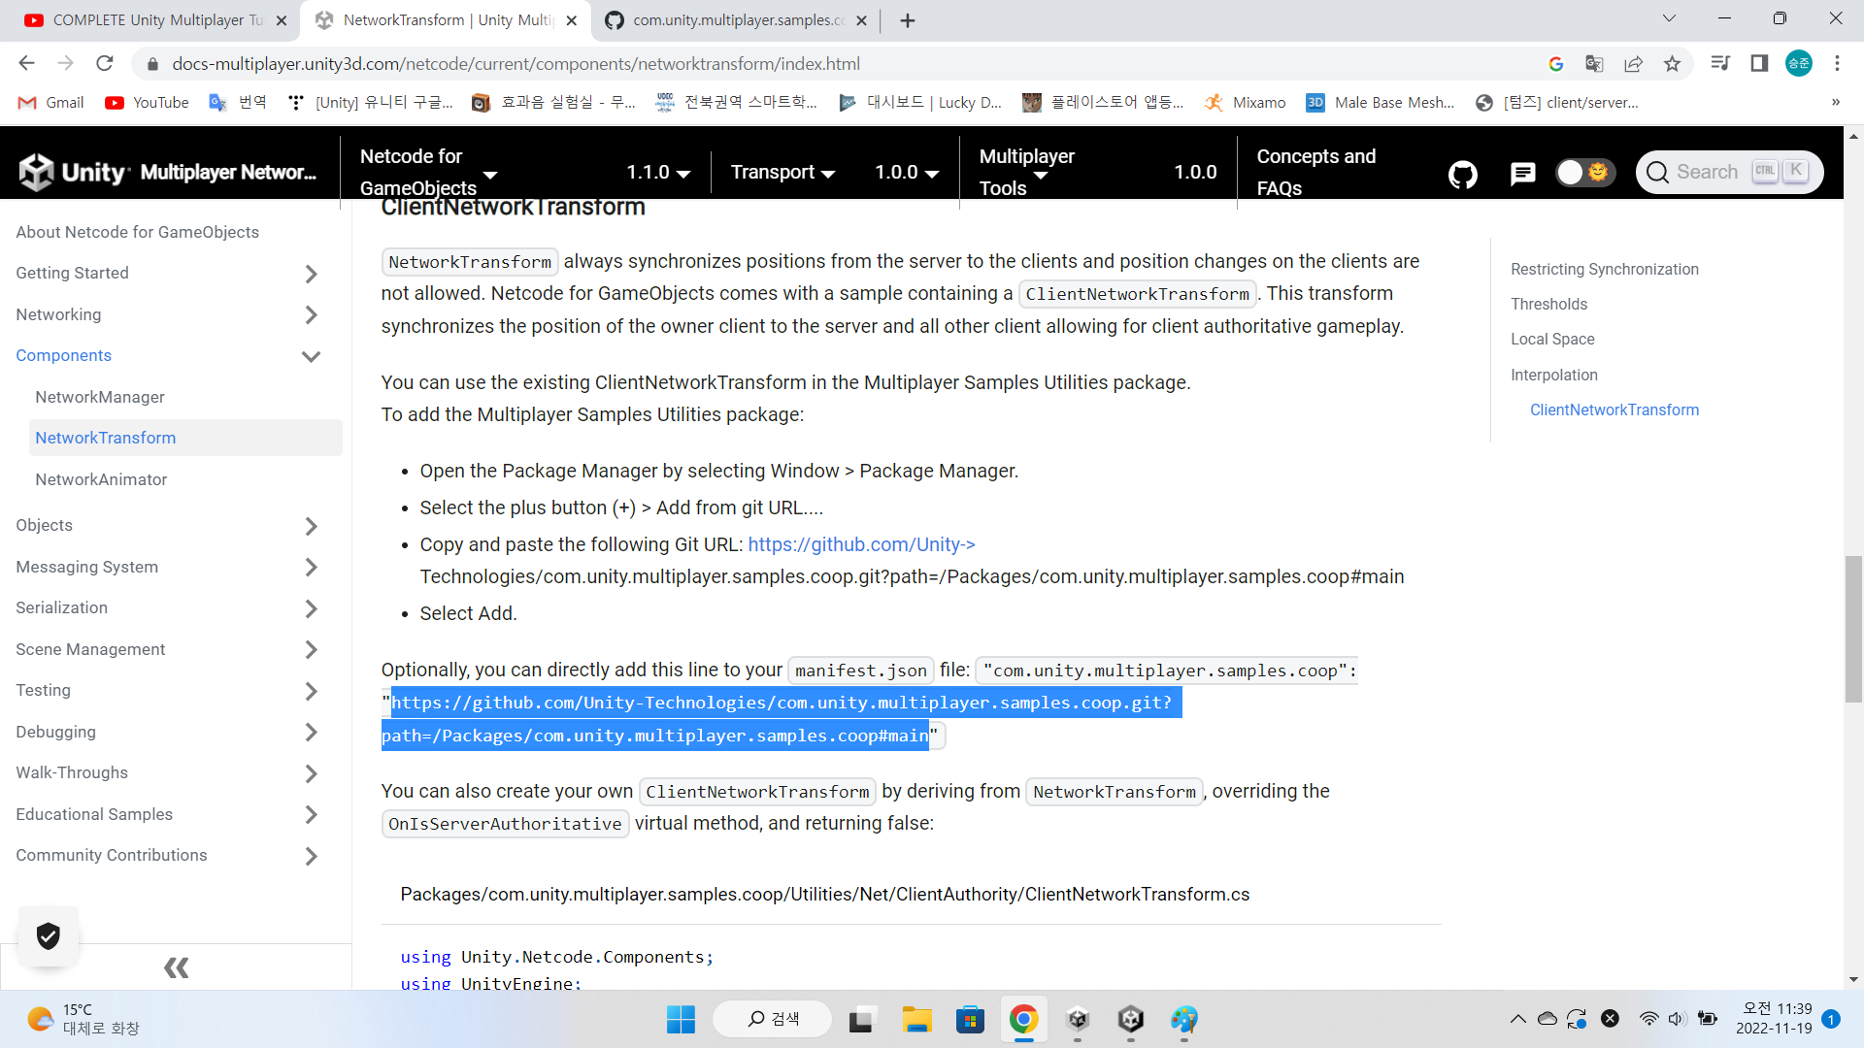1864x1048 pixels.
Task: Switch to the com.unity.multiplayer.samples GitHub tab
Action: coord(736,20)
